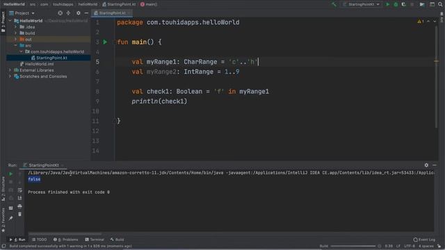Open the Terminal tool window
The width and height of the screenshot is (445, 250).
(95, 240)
